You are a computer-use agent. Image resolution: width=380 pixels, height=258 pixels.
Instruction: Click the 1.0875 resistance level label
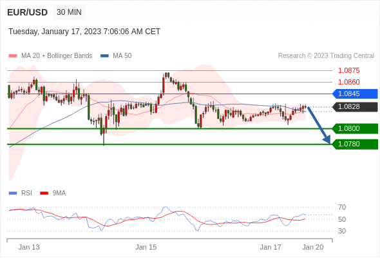(x=348, y=71)
